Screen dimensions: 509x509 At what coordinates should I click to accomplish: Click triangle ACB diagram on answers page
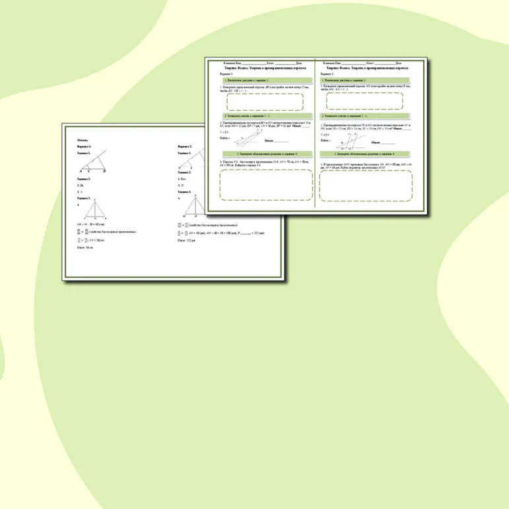coord(93,161)
